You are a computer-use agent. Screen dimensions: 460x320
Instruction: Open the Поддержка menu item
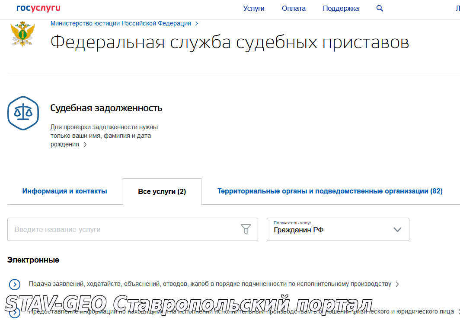click(341, 9)
